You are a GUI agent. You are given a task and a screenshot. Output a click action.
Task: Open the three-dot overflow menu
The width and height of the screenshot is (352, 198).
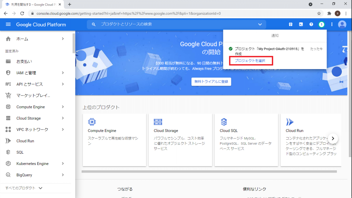click(331, 24)
